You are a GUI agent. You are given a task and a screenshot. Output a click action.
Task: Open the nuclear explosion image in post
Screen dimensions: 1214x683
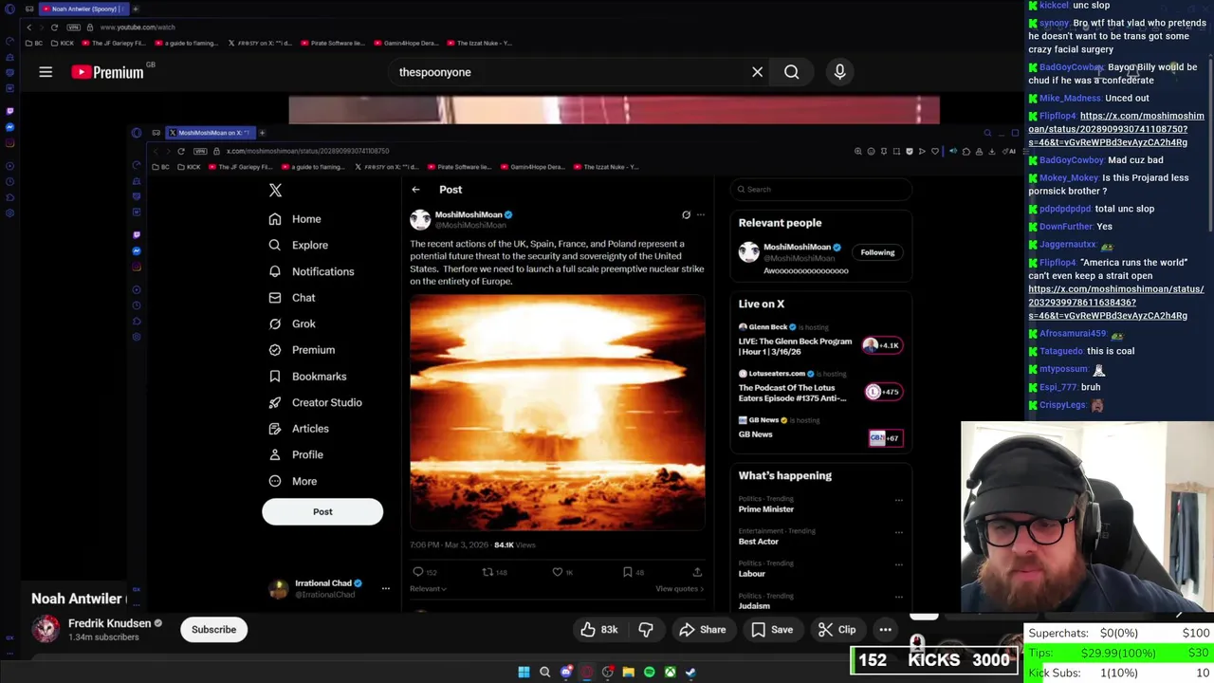558,412
